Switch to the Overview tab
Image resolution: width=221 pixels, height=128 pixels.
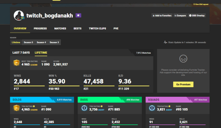(20, 29)
